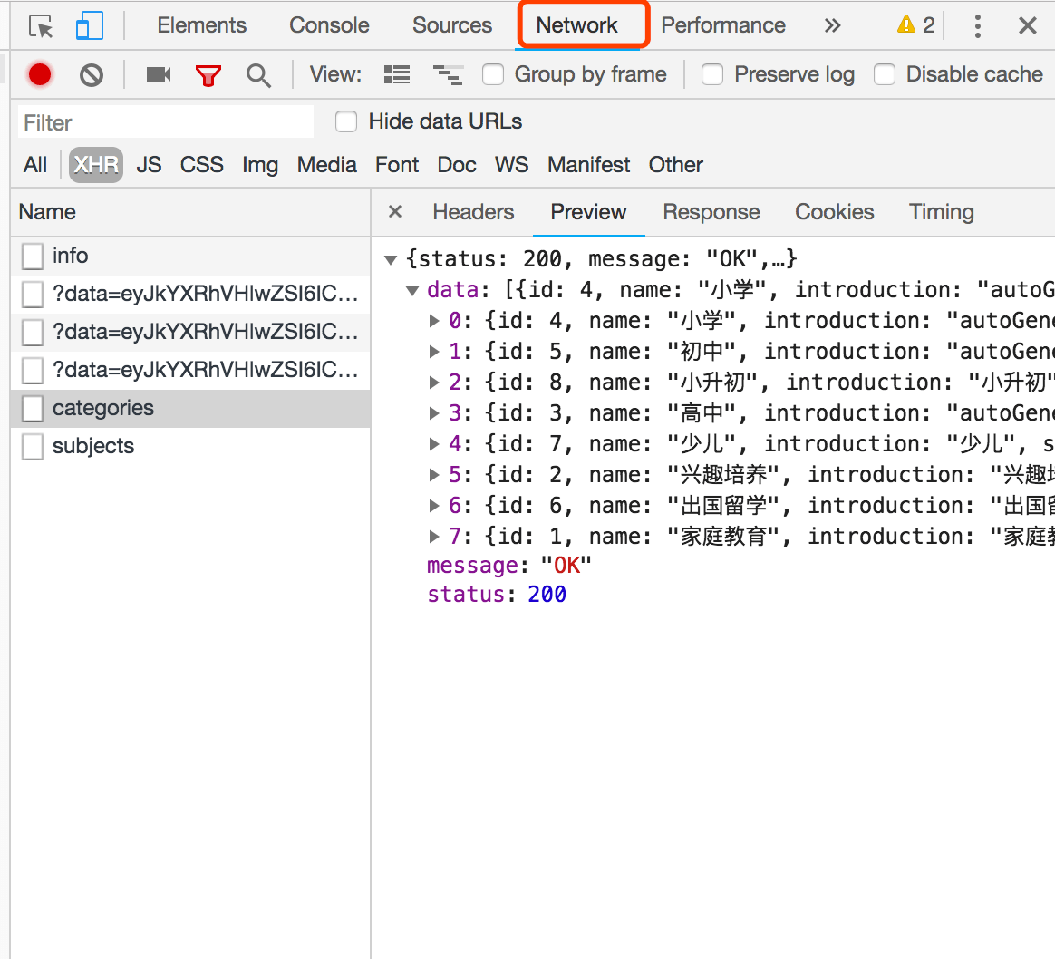The image size is (1055, 959).
Task: Check the Disable cache option
Action: (x=885, y=74)
